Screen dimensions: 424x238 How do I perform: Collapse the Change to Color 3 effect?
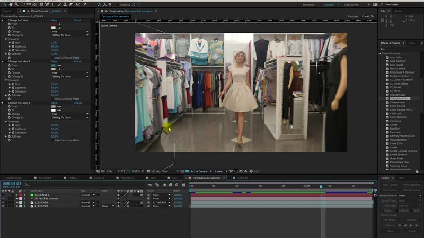(3, 103)
